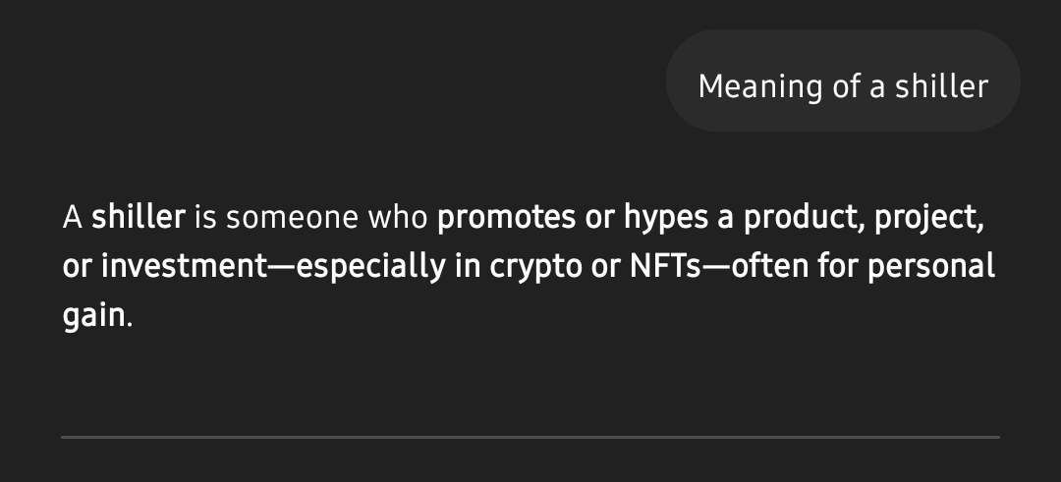
Task: Click the horizontal divider line below the answer
Action: (x=530, y=438)
